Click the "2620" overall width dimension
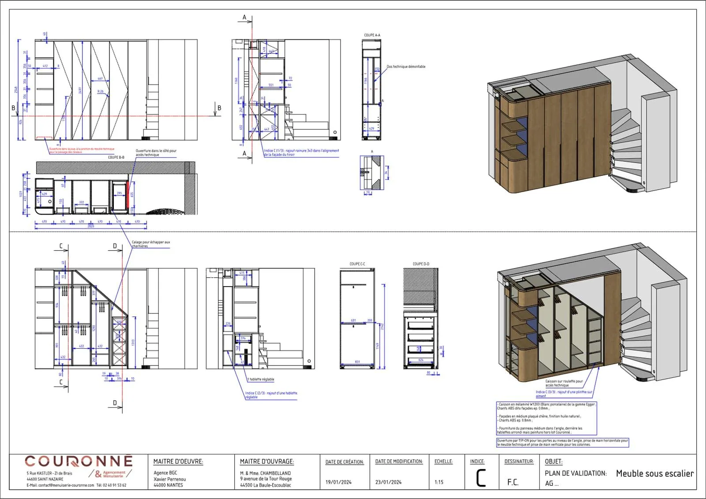The image size is (706, 499). (91, 226)
